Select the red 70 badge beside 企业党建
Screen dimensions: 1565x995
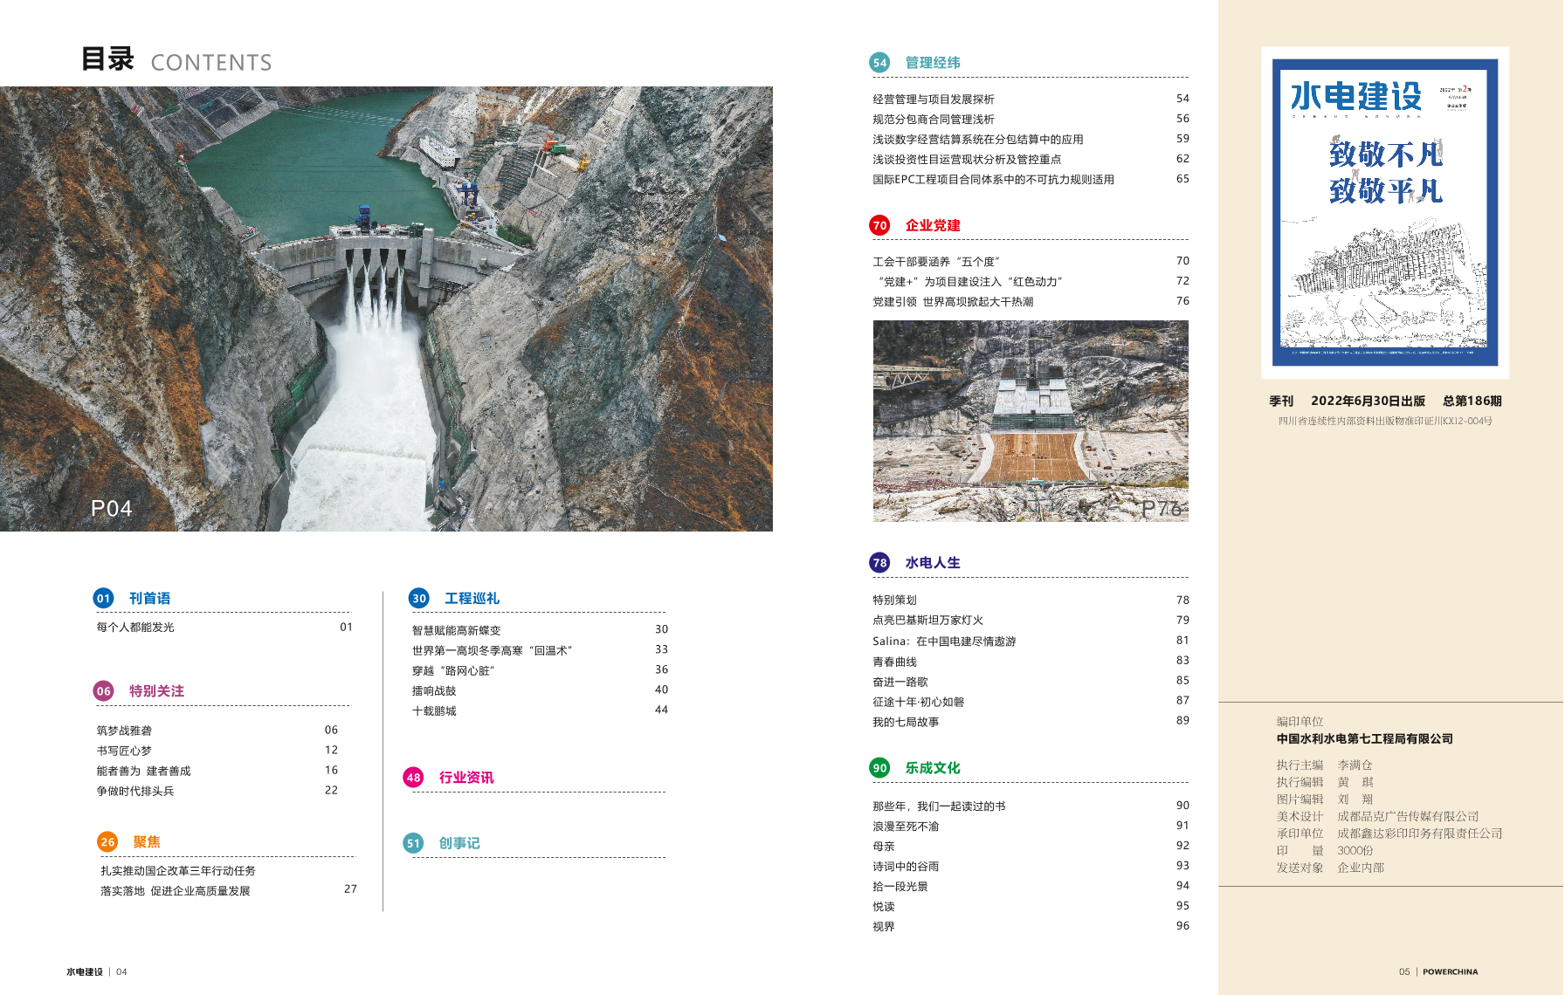pyautogui.click(x=879, y=225)
